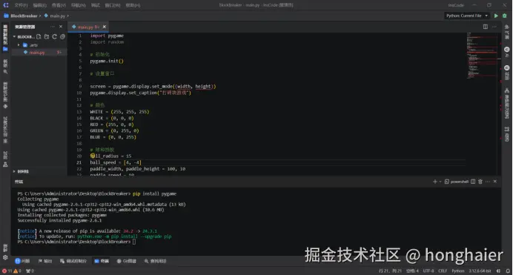Open the 查看(V) menu
The height and width of the screenshot is (275, 513).
(59, 5)
